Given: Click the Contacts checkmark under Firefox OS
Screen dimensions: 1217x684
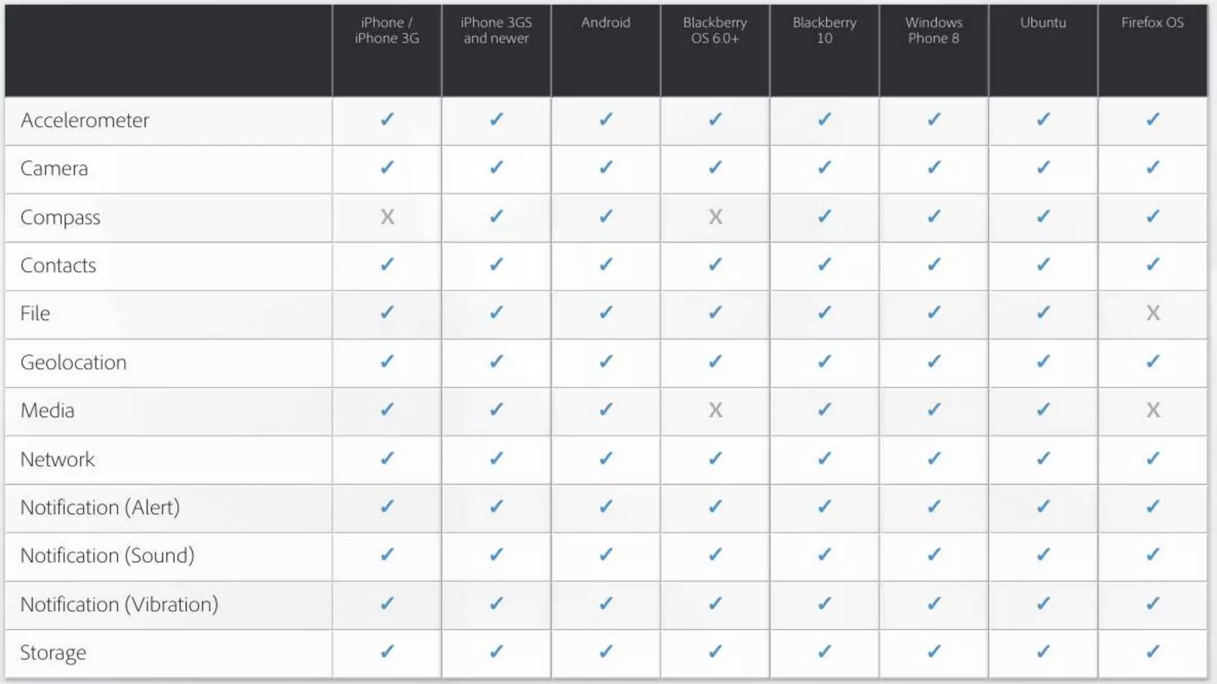Looking at the screenshot, I should point(1152,264).
